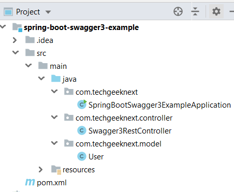The width and height of the screenshot is (234, 192).
Task: Select the com.techgeeknext package label
Action: pyautogui.click(x=107, y=92)
